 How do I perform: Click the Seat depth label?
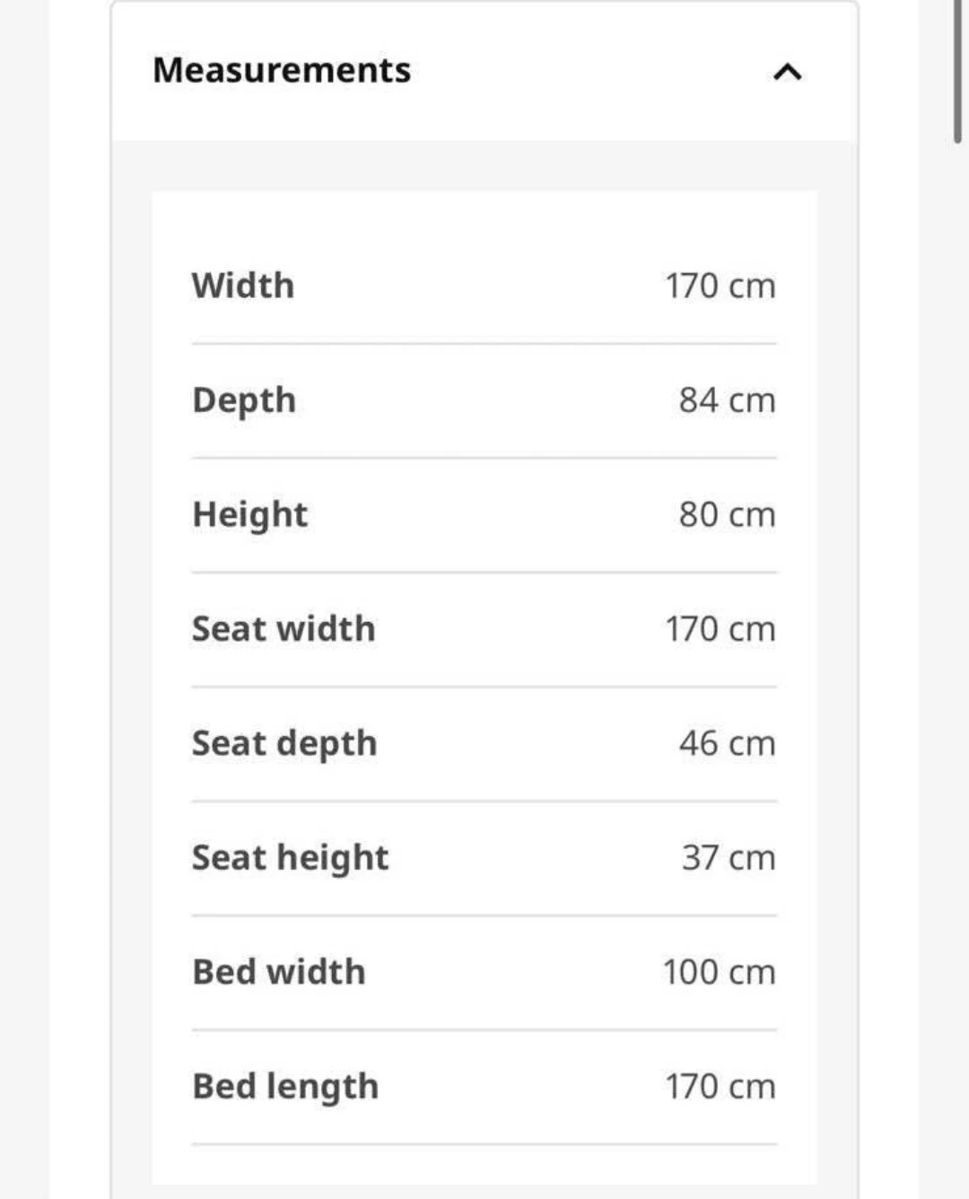pyautogui.click(x=284, y=744)
